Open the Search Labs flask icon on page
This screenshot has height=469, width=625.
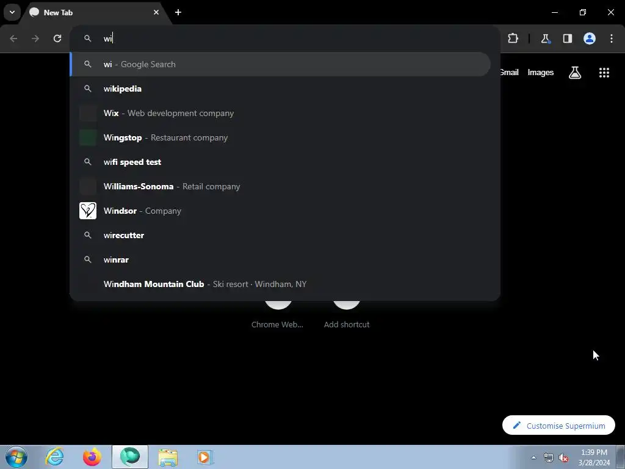(575, 73)
